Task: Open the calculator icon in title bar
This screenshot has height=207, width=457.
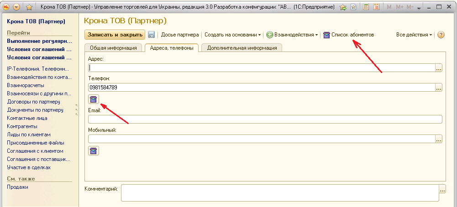Action: 366,7
